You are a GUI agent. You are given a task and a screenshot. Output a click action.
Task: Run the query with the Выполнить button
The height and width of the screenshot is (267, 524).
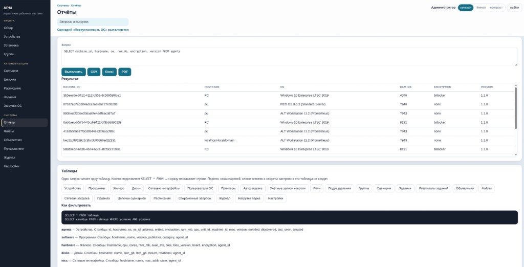click(x=74, y=72)
